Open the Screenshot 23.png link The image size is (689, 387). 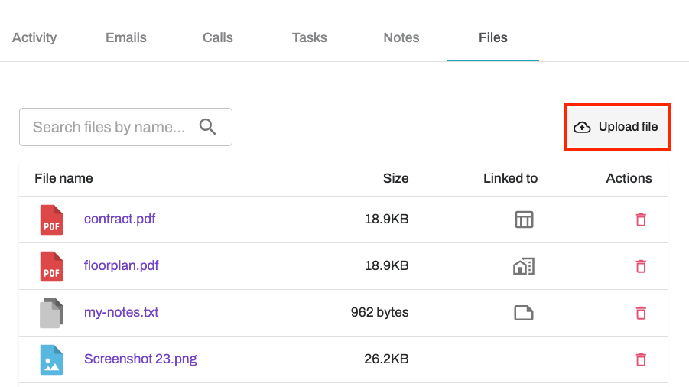[141, 359]
